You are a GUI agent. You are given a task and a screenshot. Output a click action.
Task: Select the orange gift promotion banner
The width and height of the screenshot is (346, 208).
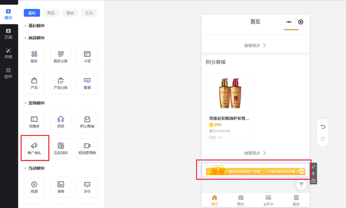(x=256, y=170)
